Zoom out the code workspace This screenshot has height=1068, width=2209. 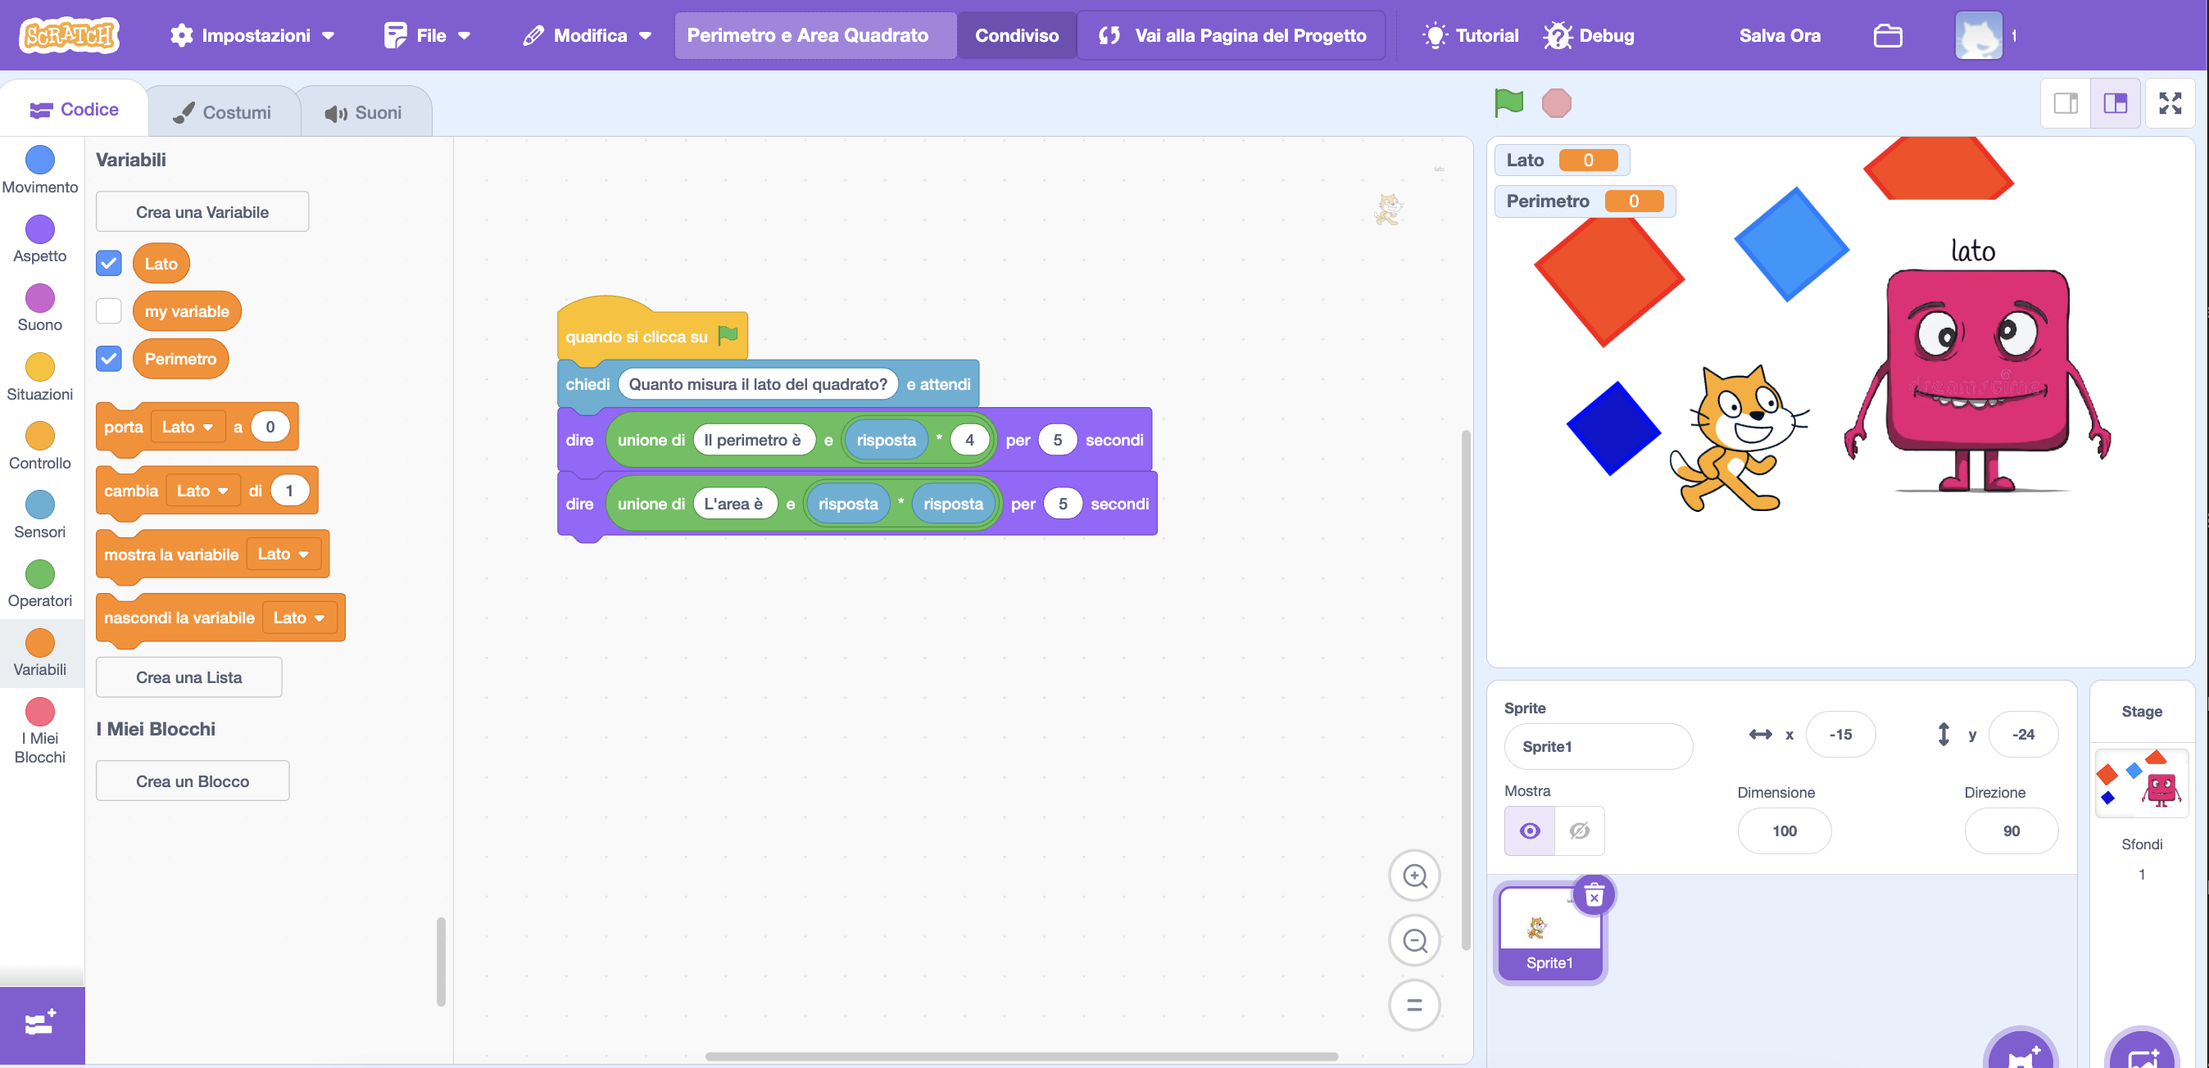pos(1414,940)
